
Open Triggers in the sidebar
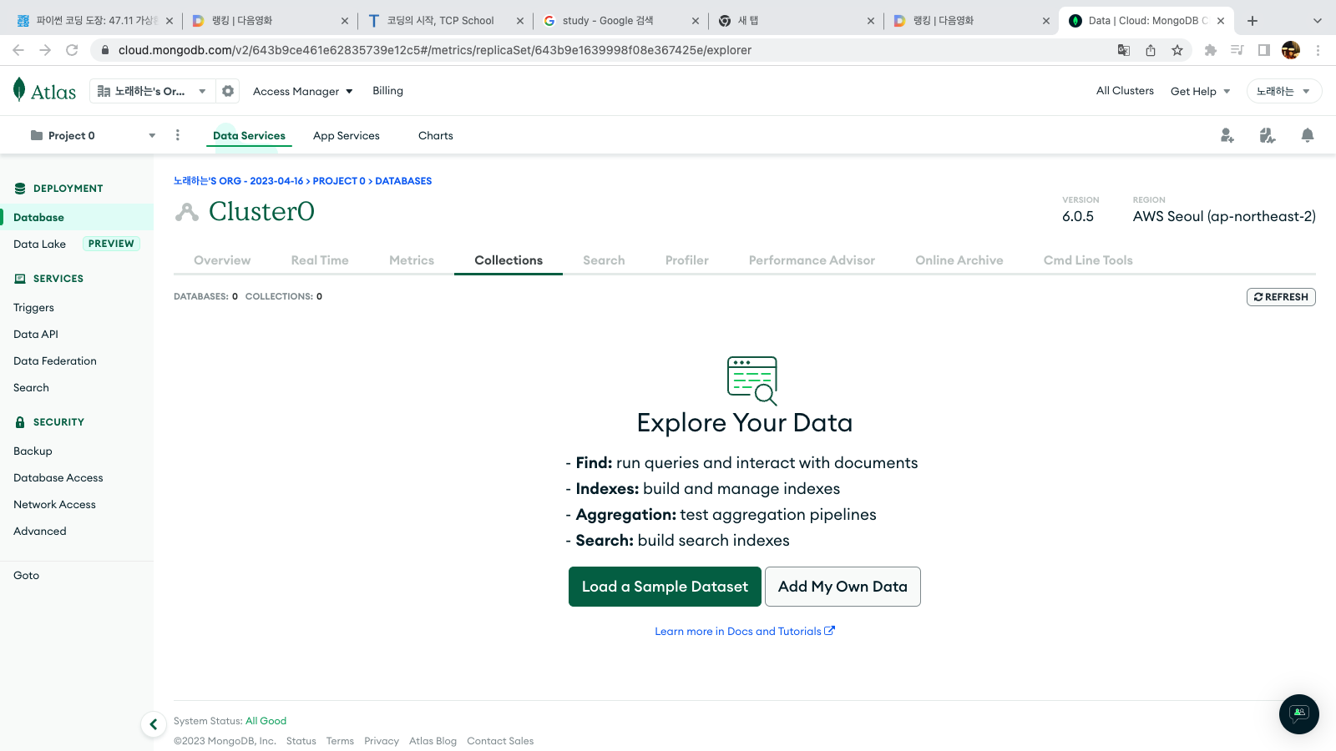33,307
